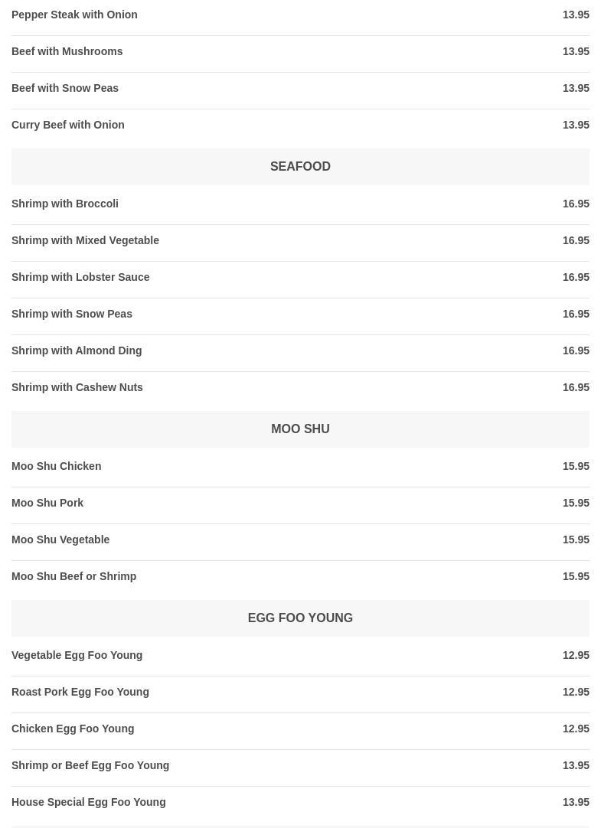Choose Shrimp with Almond Ding

tap(77, 350)
